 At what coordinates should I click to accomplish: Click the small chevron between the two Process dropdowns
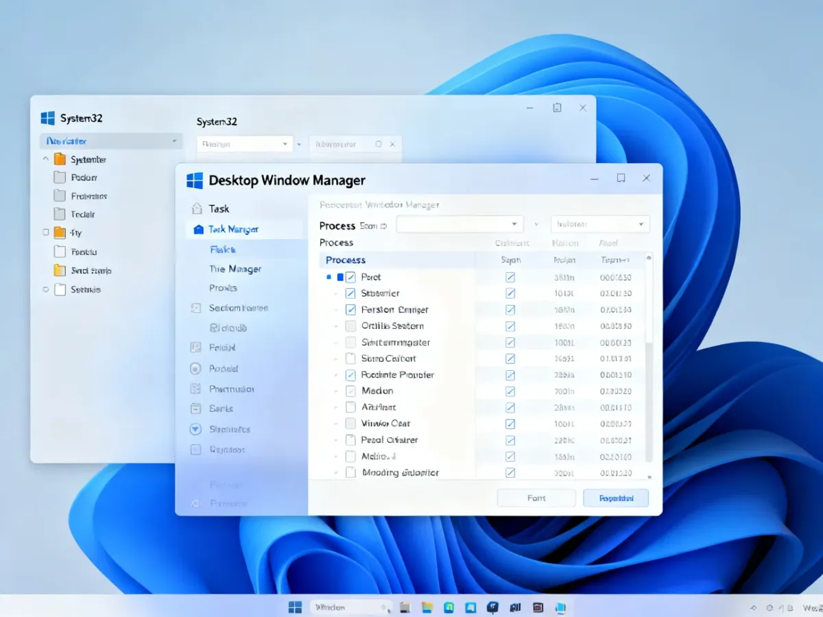[536, 224]
